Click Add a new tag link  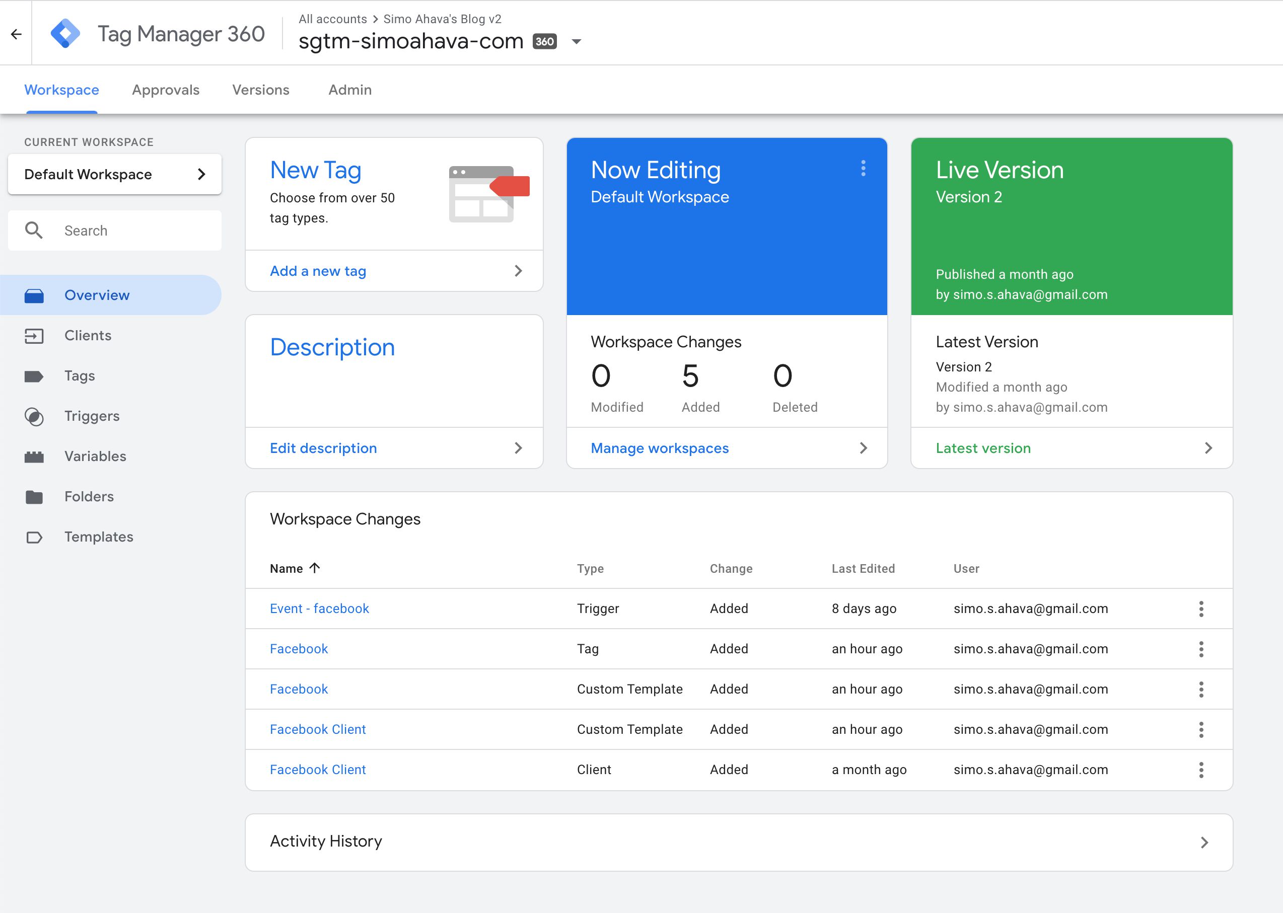tap(318, 271)
